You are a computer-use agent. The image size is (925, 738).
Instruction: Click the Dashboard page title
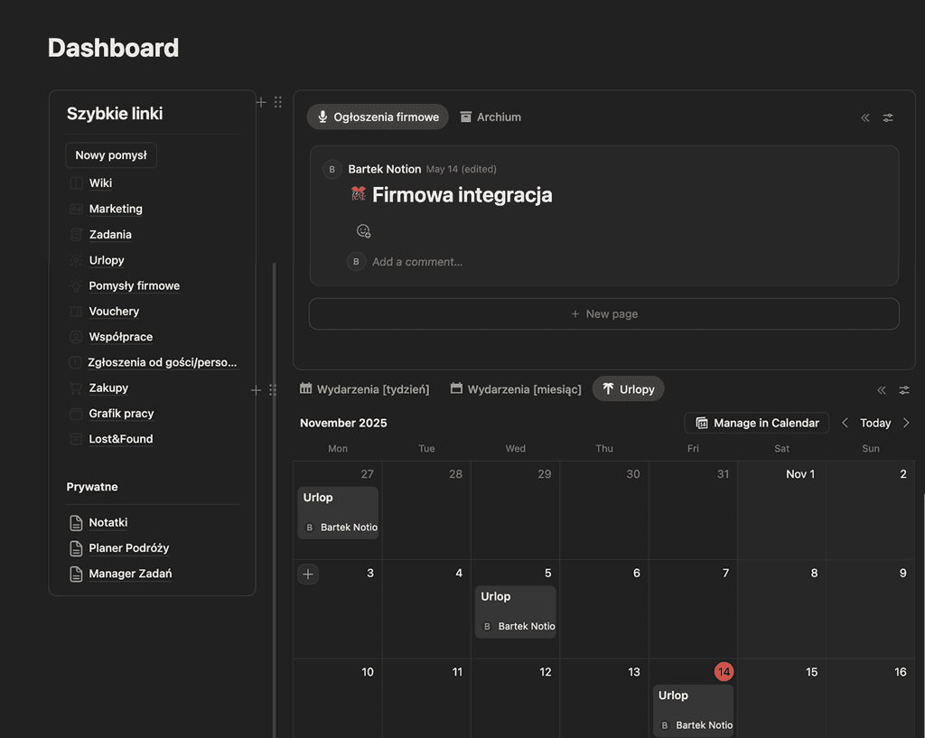113,48
